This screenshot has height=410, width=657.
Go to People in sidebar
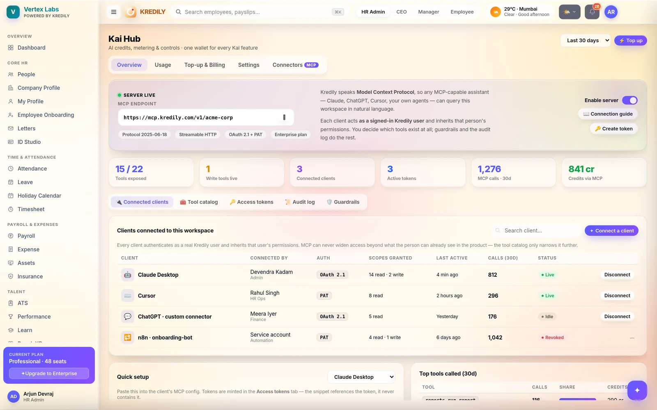(x=49, y=74)
